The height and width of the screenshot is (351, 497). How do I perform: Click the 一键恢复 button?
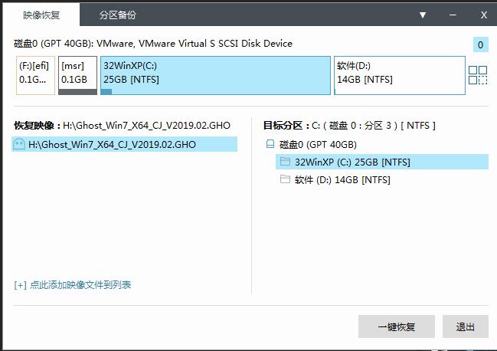(x=396, y=326)
